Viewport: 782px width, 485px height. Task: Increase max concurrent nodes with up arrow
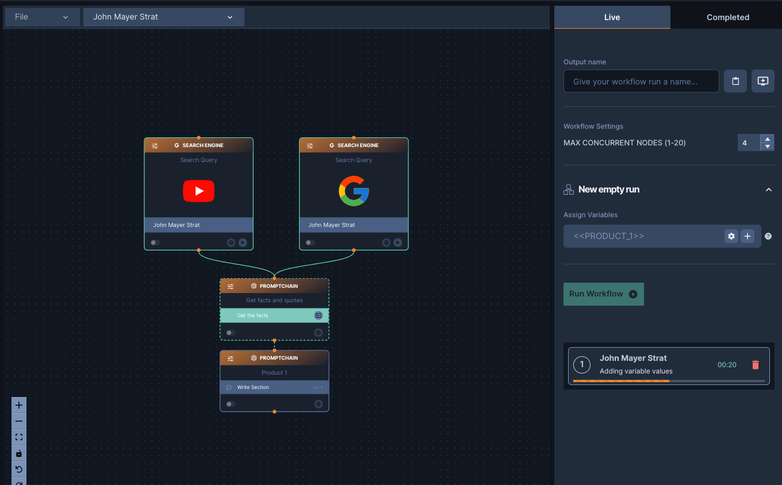click(x=767, y=138)
